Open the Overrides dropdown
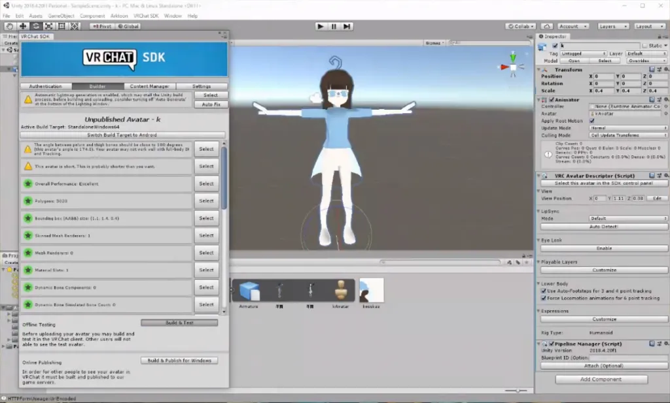 [x=647, y=61]
